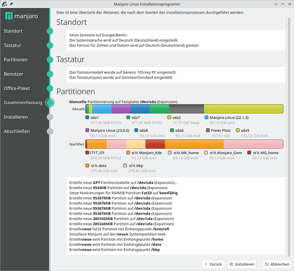Click the vertical scrollbar of summary
The image size is (294, 271).
tap(289, 137)
